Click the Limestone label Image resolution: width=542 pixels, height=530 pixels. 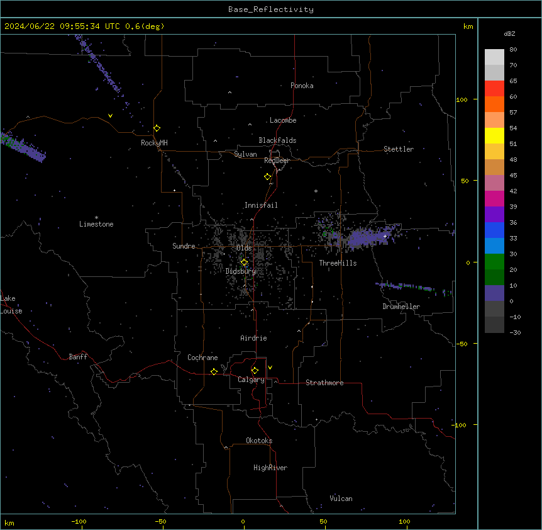coord(96,224)
